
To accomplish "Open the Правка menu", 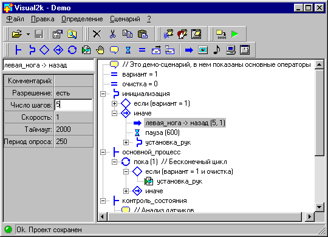I will click(x=43, y=19).
